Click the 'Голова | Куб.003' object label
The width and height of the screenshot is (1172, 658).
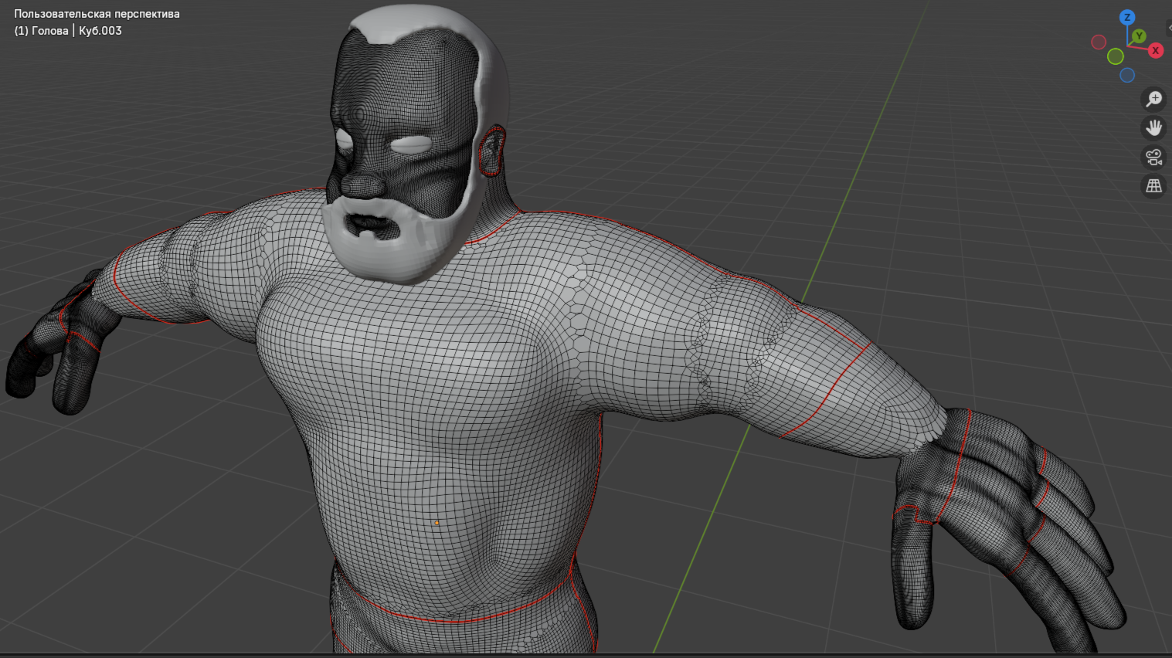click(68, 31)
